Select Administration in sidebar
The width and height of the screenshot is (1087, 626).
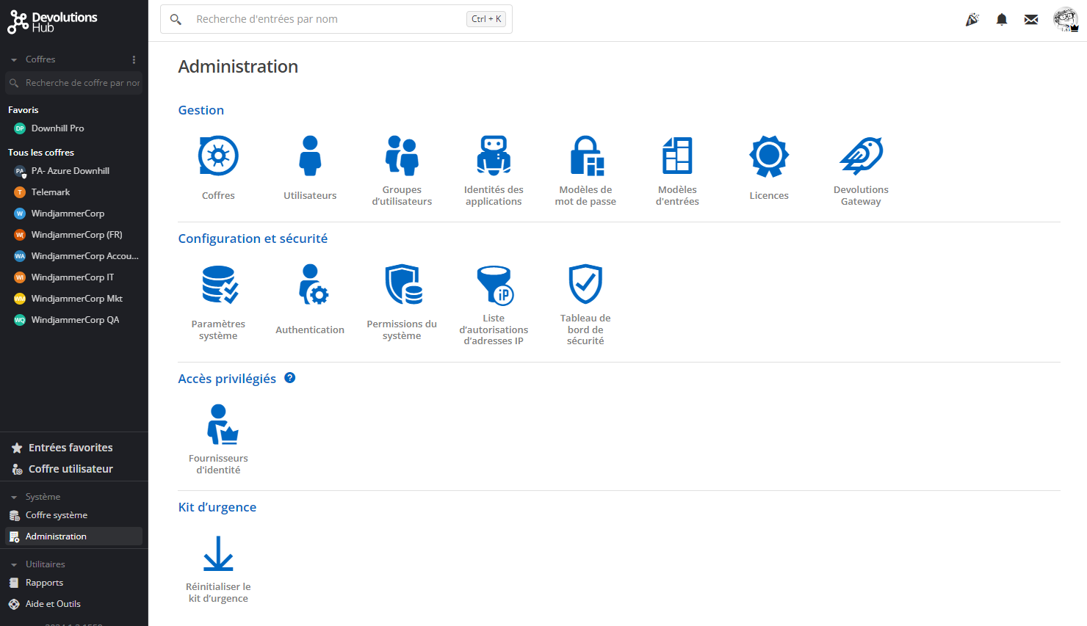click(x=73, y=536)
